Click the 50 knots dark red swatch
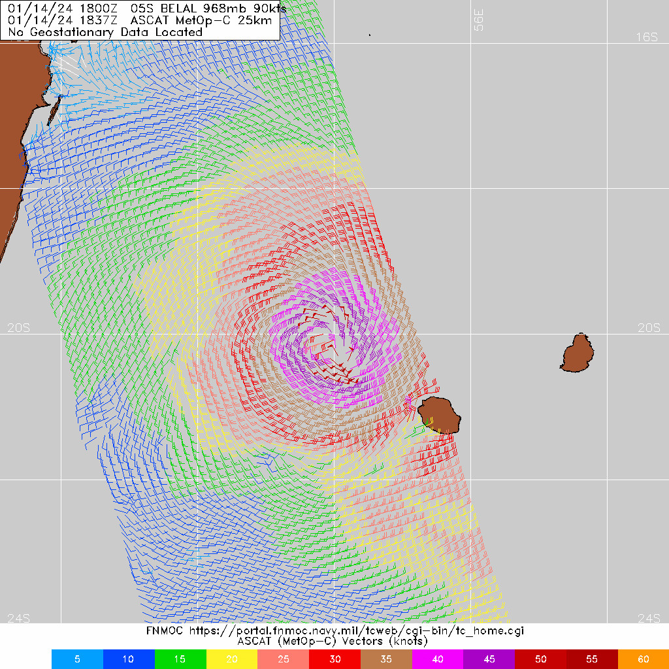 coord(540,659)
